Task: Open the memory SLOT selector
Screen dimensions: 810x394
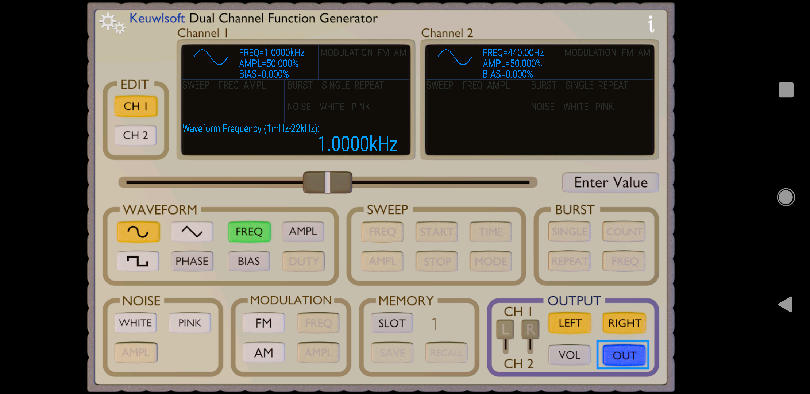Action: click(x=392, y=323)
